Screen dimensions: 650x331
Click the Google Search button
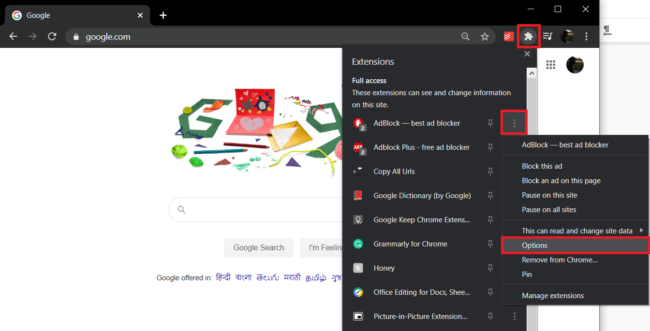pos(259,247)
